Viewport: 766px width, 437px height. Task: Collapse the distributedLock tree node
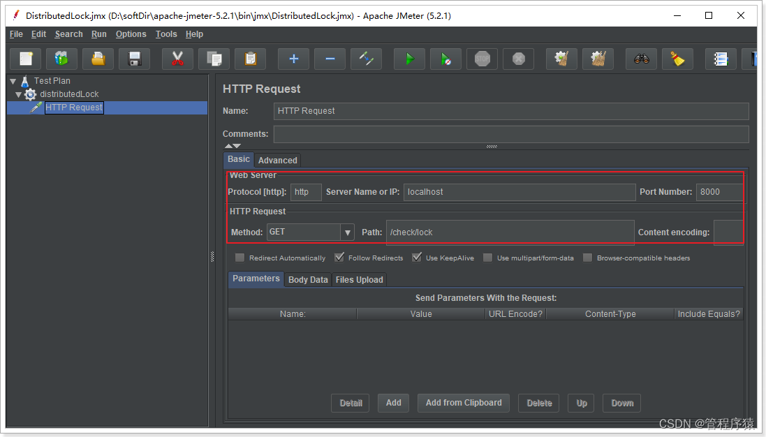(19, 94)
